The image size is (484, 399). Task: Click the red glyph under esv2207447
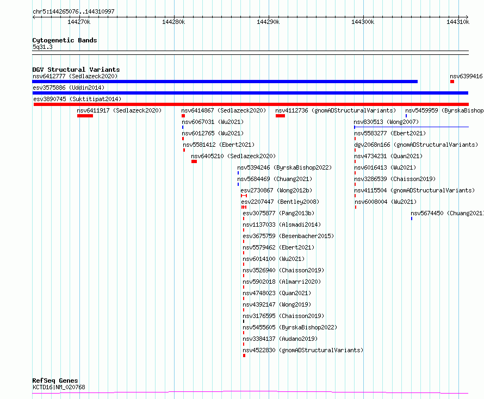[244, 207]
